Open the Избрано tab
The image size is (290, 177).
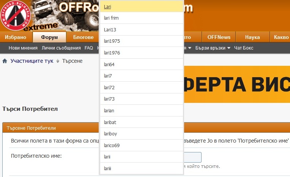[16, 37]
